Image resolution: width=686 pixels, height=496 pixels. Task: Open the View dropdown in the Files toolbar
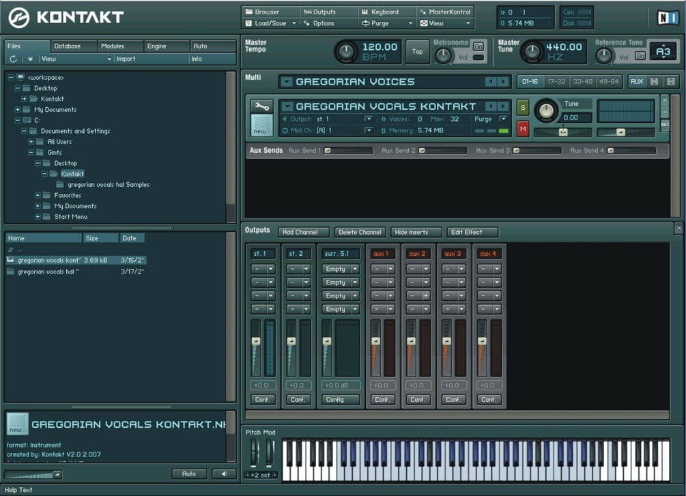click(76, 59)
